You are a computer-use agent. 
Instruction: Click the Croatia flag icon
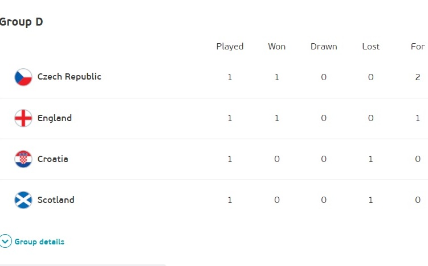tap(23, 159)
